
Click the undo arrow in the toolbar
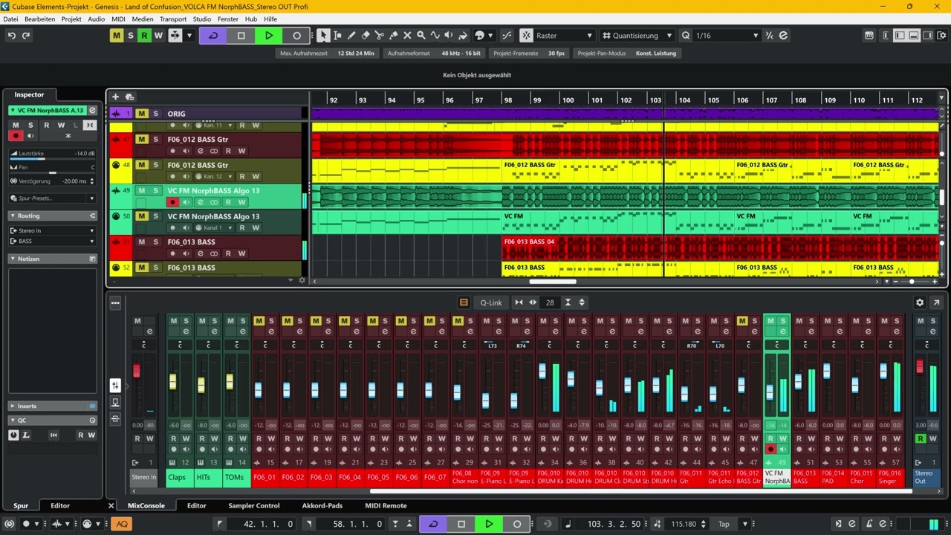pyautogui.click(x=11, y=35)
